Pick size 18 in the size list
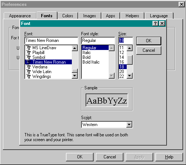 123,67
